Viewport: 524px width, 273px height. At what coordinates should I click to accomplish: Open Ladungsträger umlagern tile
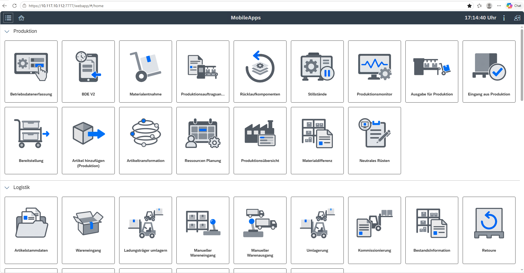point(145,230)
